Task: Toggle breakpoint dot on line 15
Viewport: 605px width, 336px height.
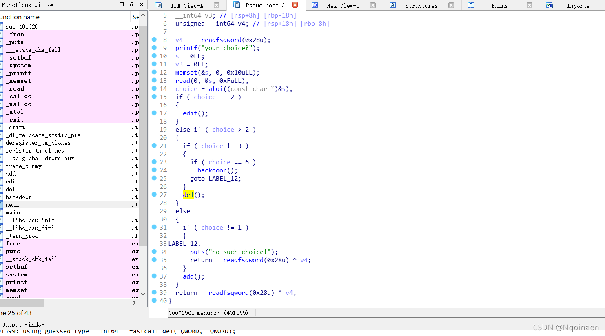Action: coord(154,97)
